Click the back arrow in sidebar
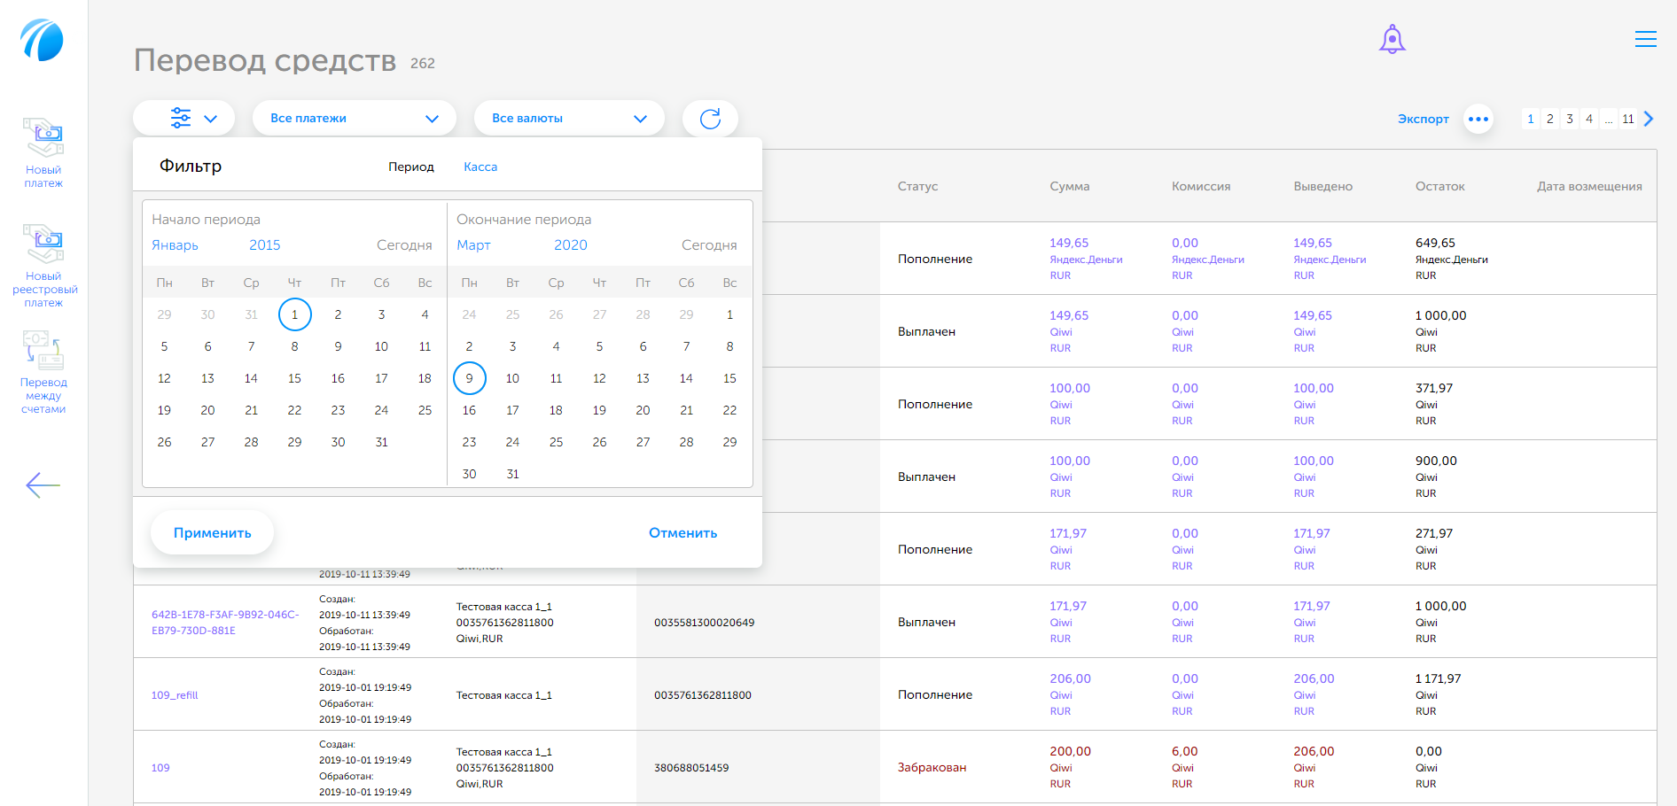Viewport: 1677px width, 806px height. 43,484
